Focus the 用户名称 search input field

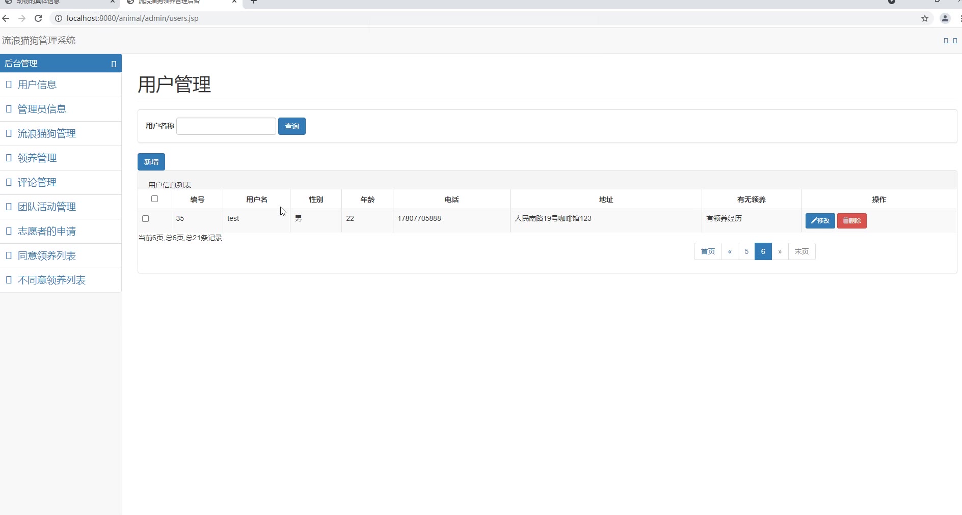(226, 126)
